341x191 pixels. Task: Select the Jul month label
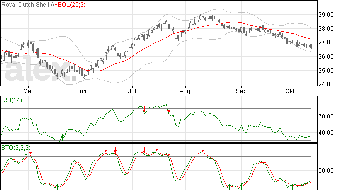coord(132,91)
